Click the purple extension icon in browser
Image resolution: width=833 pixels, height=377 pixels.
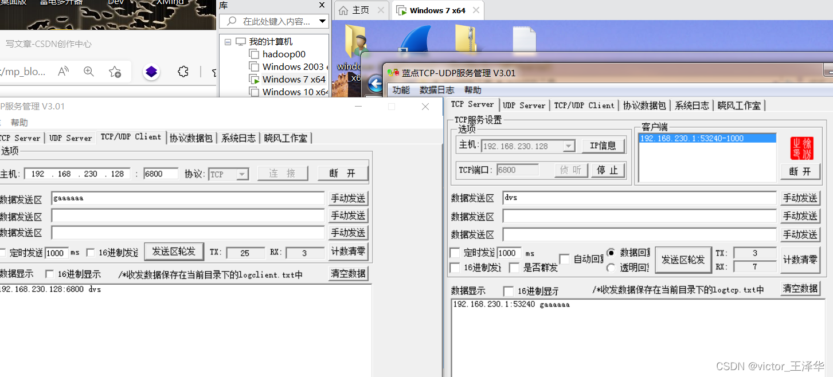click(x=151, y=72)
